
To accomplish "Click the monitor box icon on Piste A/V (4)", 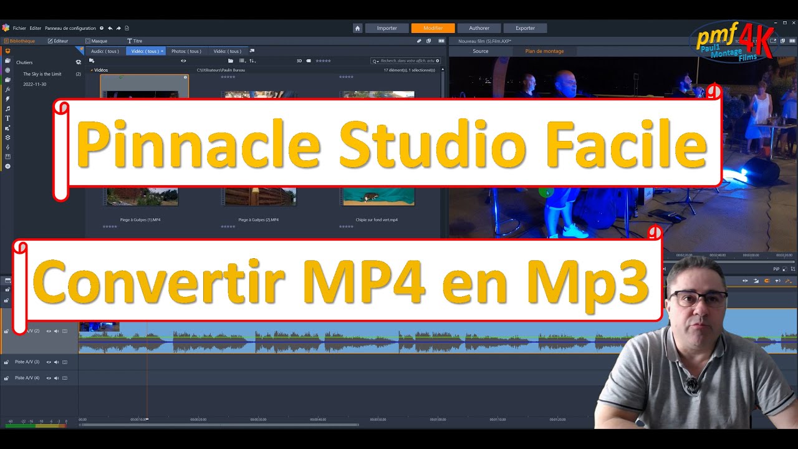I will click(64, 378).
